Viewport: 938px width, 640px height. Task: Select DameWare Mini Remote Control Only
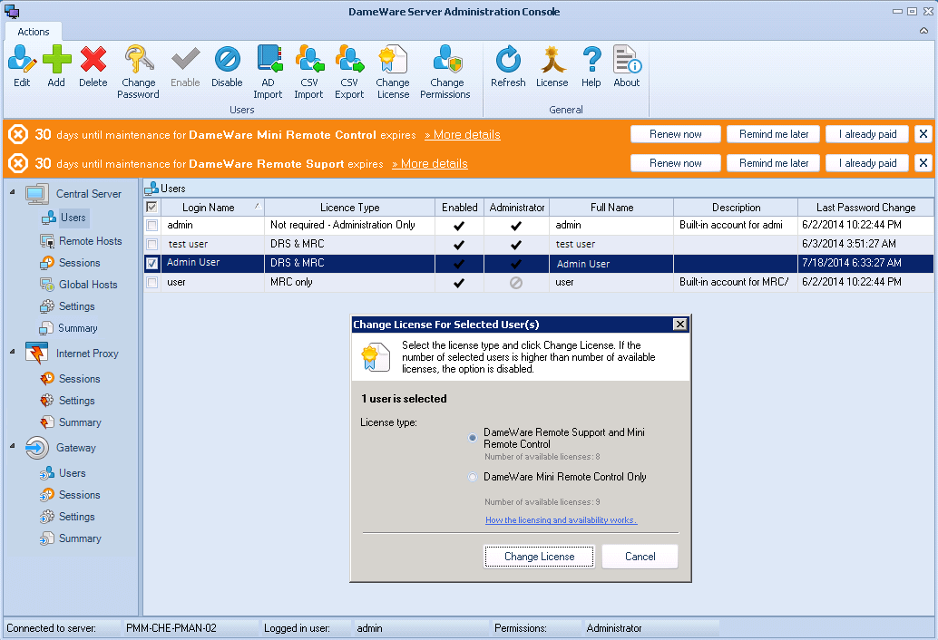click(x=473, y=477)
